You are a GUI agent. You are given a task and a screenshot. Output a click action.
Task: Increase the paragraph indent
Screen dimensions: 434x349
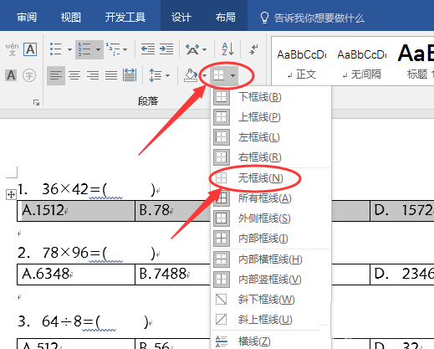[166, 49]
